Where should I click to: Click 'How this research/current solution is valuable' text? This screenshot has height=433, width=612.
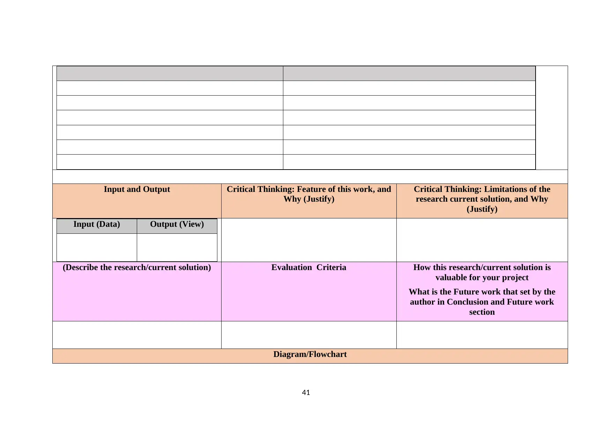click(x=482, y=272)
